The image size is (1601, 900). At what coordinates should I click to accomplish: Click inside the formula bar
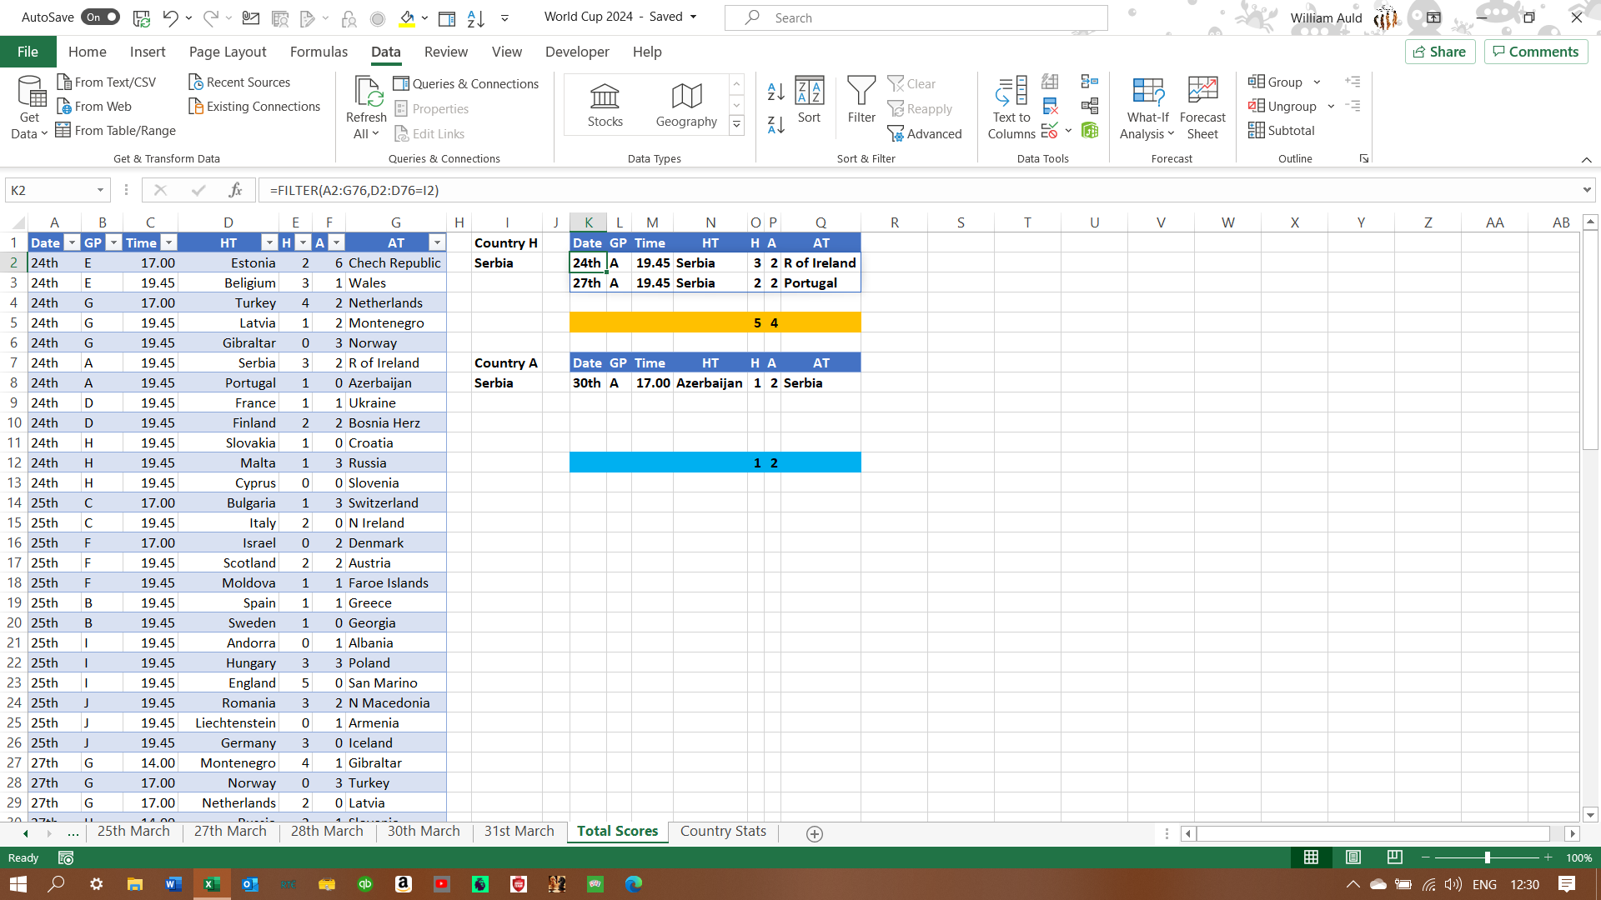pyautogui.click(x=584, y=190)
